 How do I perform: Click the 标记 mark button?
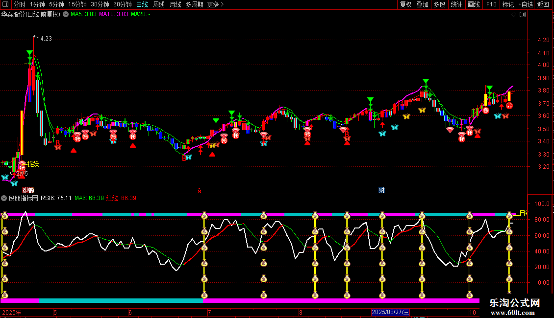[x=508, y=4]
